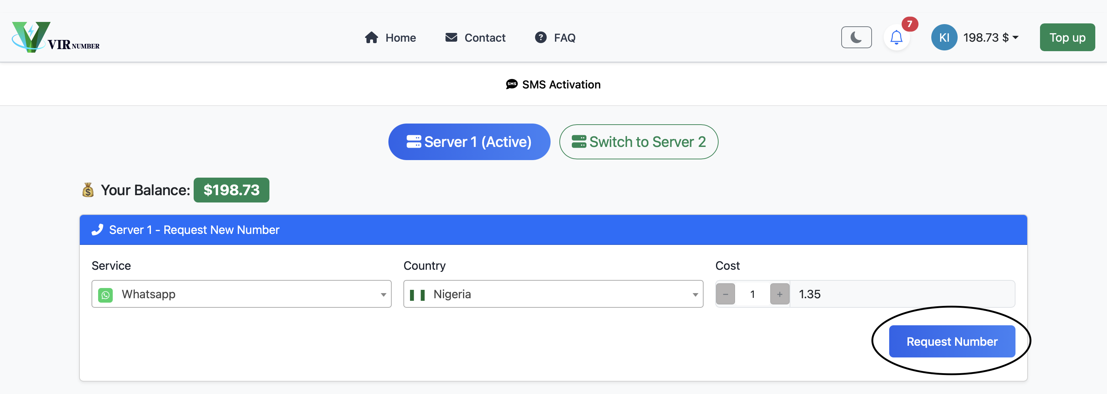
Task: Click the KI user avatar
Action: coord(944,38)
